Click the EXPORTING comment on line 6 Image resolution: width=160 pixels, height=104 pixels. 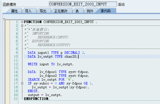pos(41,41)
